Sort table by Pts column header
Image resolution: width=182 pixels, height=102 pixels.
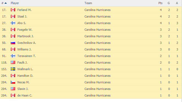point(160,3)
